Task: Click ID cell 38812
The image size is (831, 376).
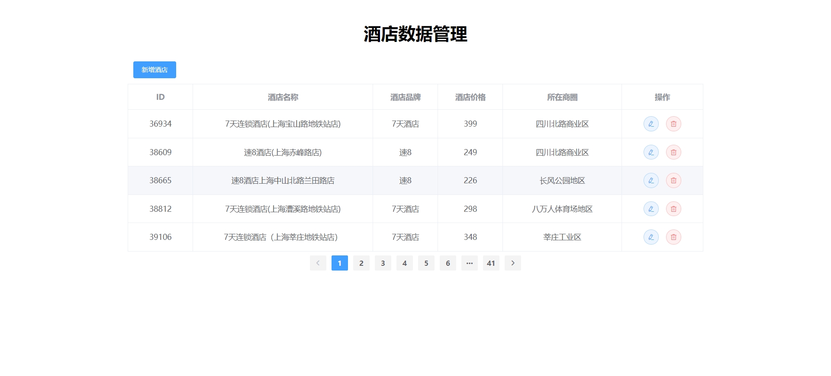Action: [x=161, y=209]
